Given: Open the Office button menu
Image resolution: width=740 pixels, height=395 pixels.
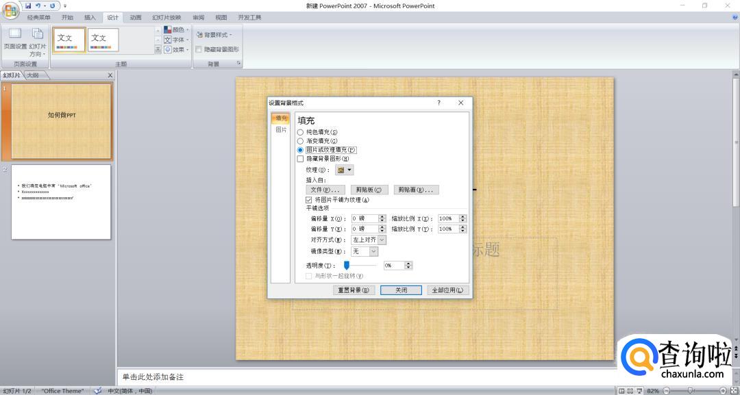Looking at the screenshot, I should pyautogui.click(x=10, y=11).
